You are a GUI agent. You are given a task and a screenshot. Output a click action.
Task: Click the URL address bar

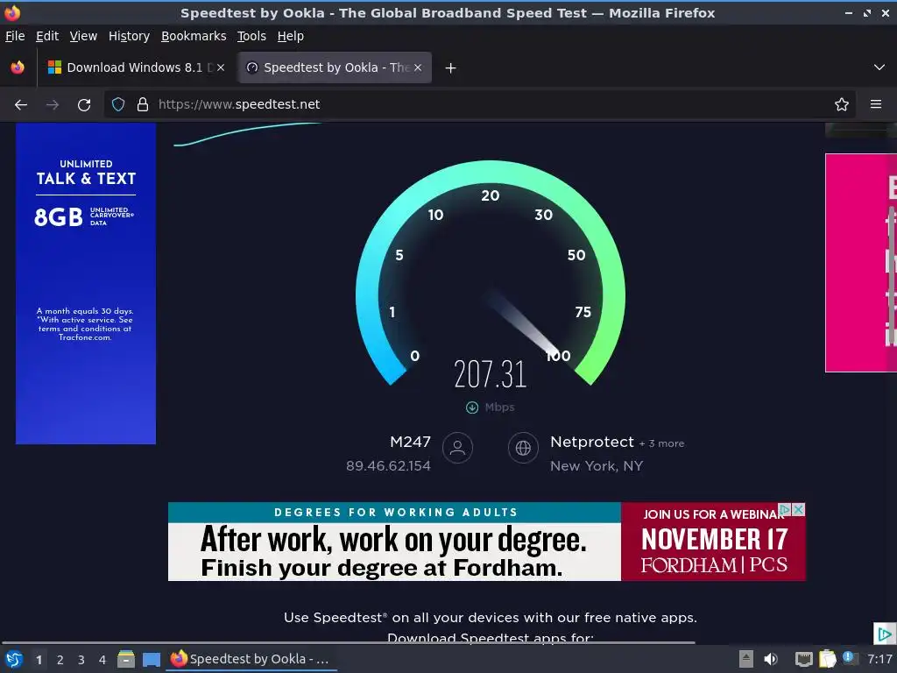point(479,104)
